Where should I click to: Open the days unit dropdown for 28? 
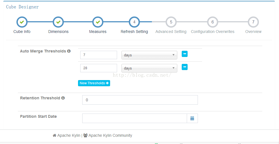pyautogui.click(x=149, y=68)
